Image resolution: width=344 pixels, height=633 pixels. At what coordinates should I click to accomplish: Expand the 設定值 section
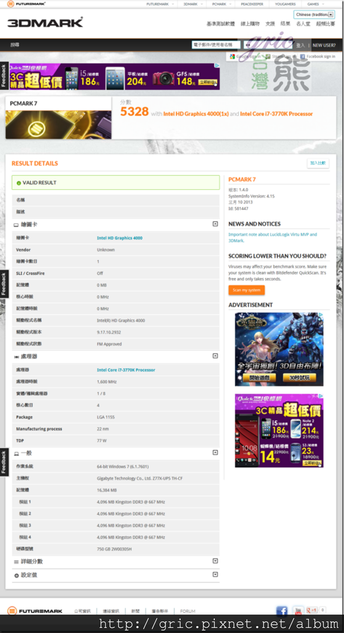[x=215, y=574]
